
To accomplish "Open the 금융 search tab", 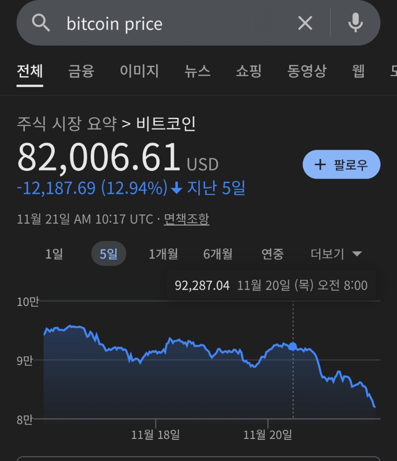I will tap(81, 71).
